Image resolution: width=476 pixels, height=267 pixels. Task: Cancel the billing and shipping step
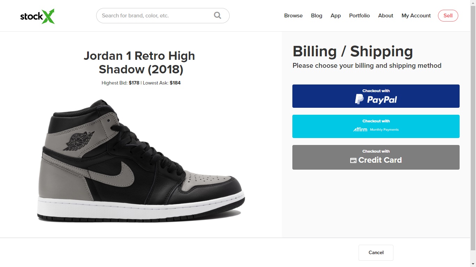[376, 253]
